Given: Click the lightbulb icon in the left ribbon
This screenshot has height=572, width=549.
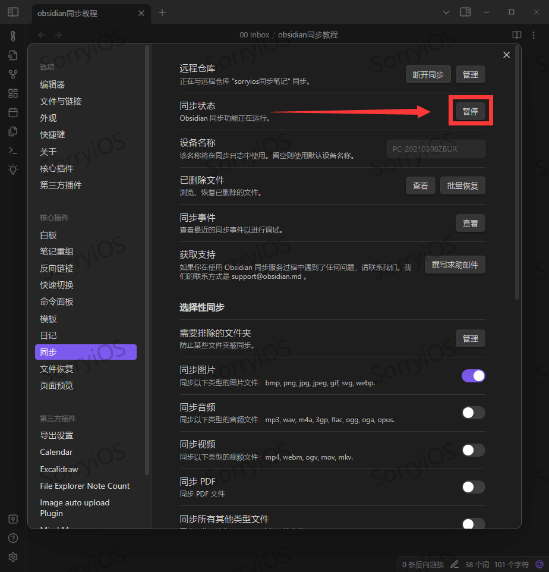Looking at the screenshot, I should (x=12, y=170).
